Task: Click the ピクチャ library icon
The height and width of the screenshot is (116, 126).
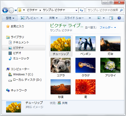Action: [x=10, y=48]
